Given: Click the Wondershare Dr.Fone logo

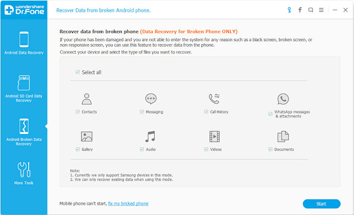Looking at the screenshot, I should click(x=24, y=10).
